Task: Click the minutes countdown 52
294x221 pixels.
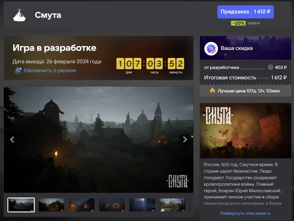Action: point(176,64)
